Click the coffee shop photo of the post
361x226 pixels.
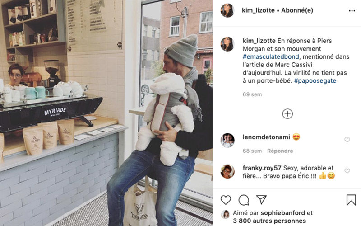106,113
